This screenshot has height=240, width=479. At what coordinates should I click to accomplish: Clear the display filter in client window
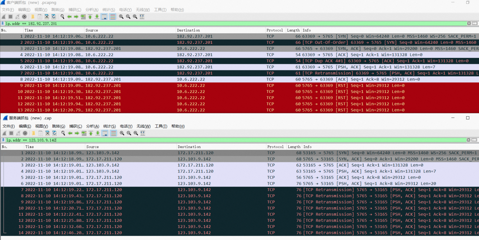tap(469, 23)
